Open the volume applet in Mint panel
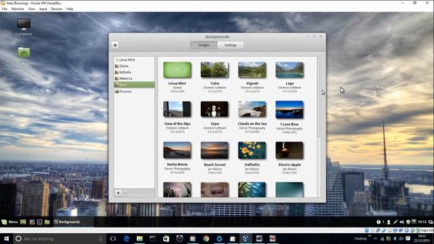This screenshot has height=244, width=434. (401, 222)
